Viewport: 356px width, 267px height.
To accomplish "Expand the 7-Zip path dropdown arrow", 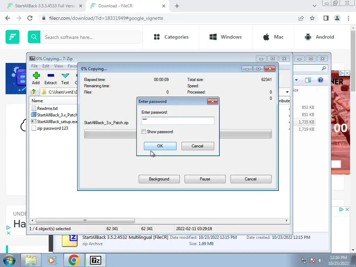I will click(x=287, y=92).
